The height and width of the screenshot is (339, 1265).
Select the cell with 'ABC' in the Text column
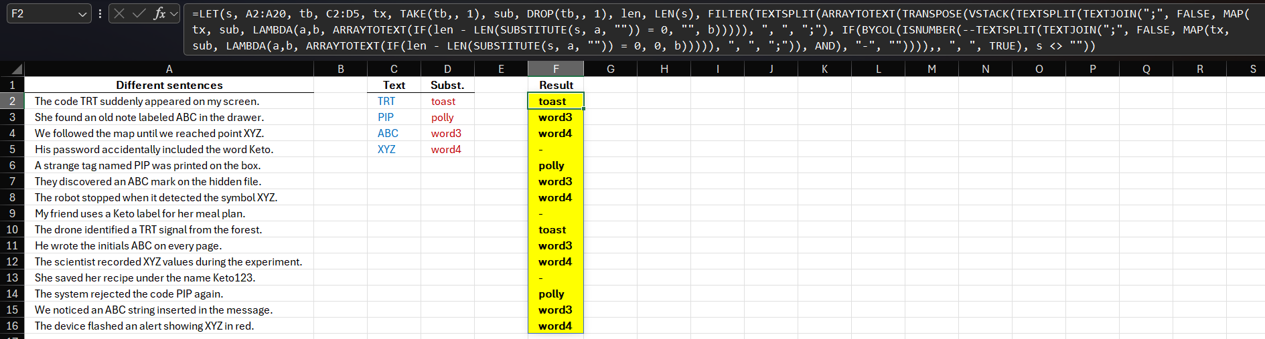pyautogui.click(x=394, y=133)
